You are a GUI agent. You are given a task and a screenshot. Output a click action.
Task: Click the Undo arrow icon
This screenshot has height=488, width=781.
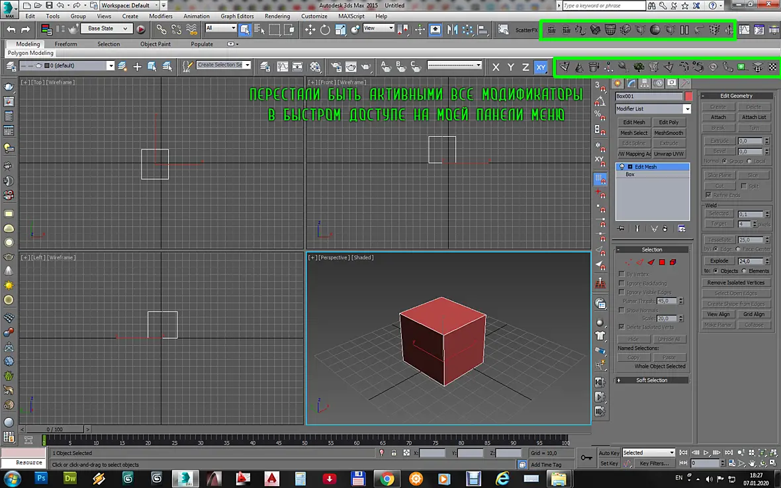click(x=11, y=30)
